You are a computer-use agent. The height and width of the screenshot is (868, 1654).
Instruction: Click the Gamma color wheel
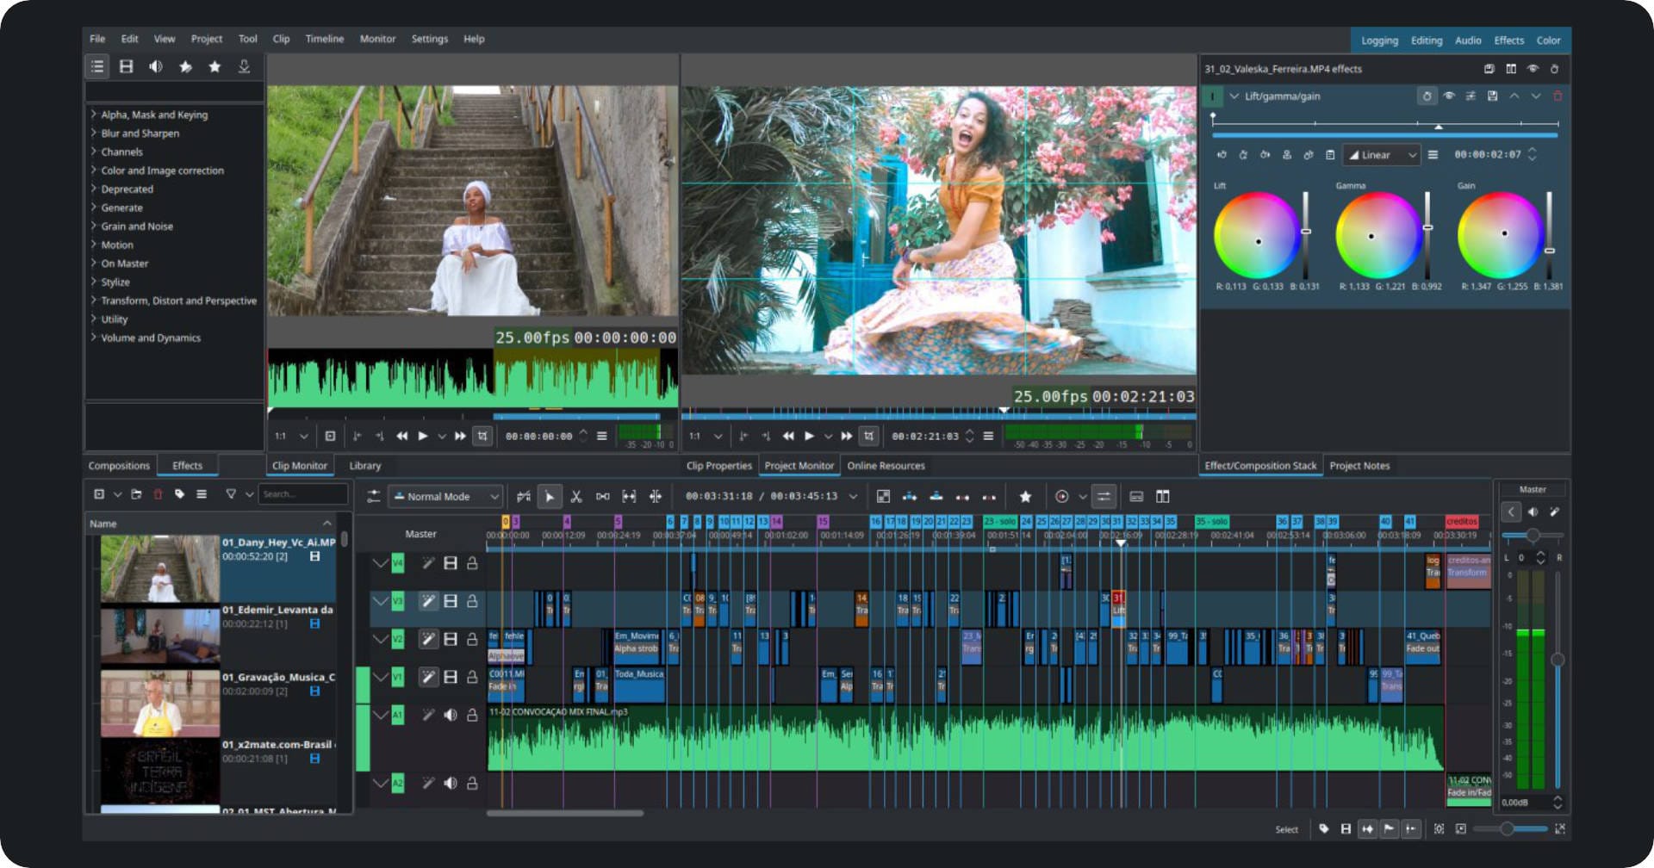(1372, 234)
